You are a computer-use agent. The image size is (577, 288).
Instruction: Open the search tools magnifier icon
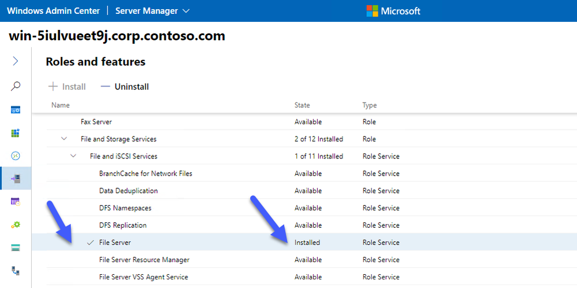[16, 86]
